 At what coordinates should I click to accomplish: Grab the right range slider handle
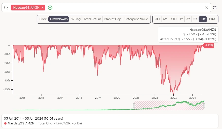[x=204, y=105]
